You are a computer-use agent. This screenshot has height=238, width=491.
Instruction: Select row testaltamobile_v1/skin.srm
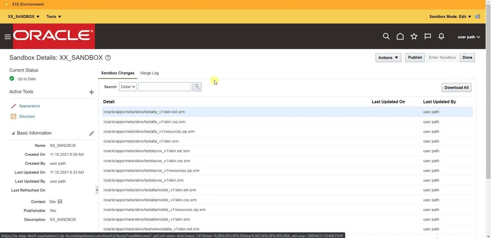(x=287, y=219)
